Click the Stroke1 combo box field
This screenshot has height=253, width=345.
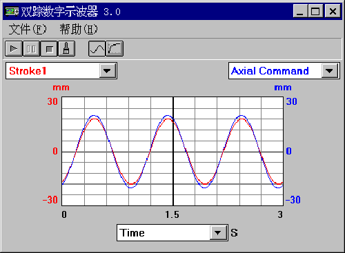pyautogui.click(x=61, y=71)
